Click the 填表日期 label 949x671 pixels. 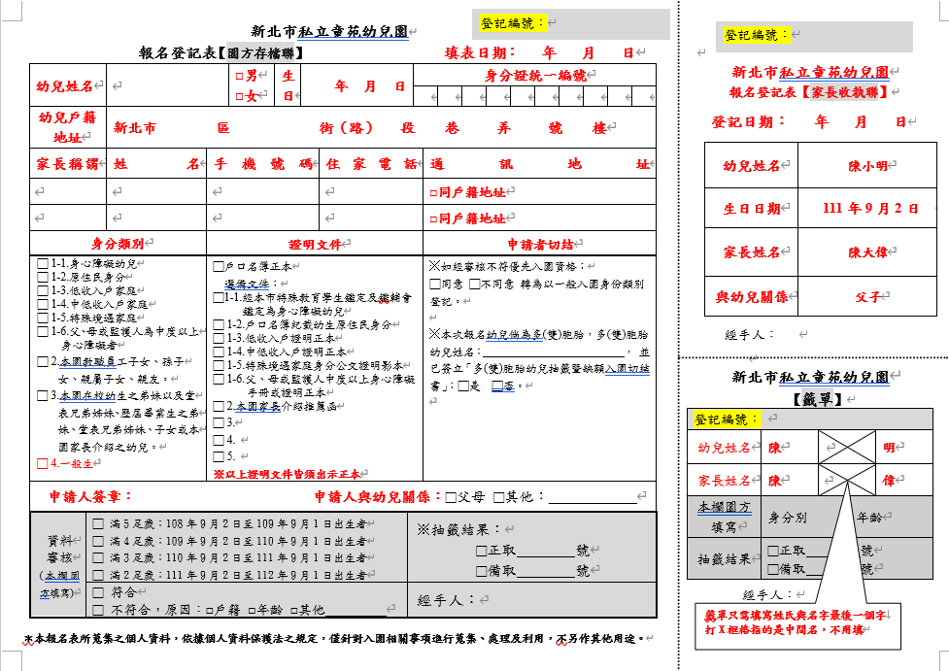click(x=480, y=53)
